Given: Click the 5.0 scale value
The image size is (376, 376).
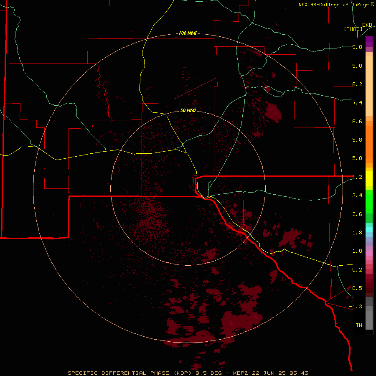Looking at the screenshot, I should [x=357, y=158].
